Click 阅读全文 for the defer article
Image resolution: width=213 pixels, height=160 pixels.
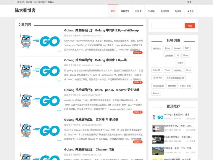(138, 112)
